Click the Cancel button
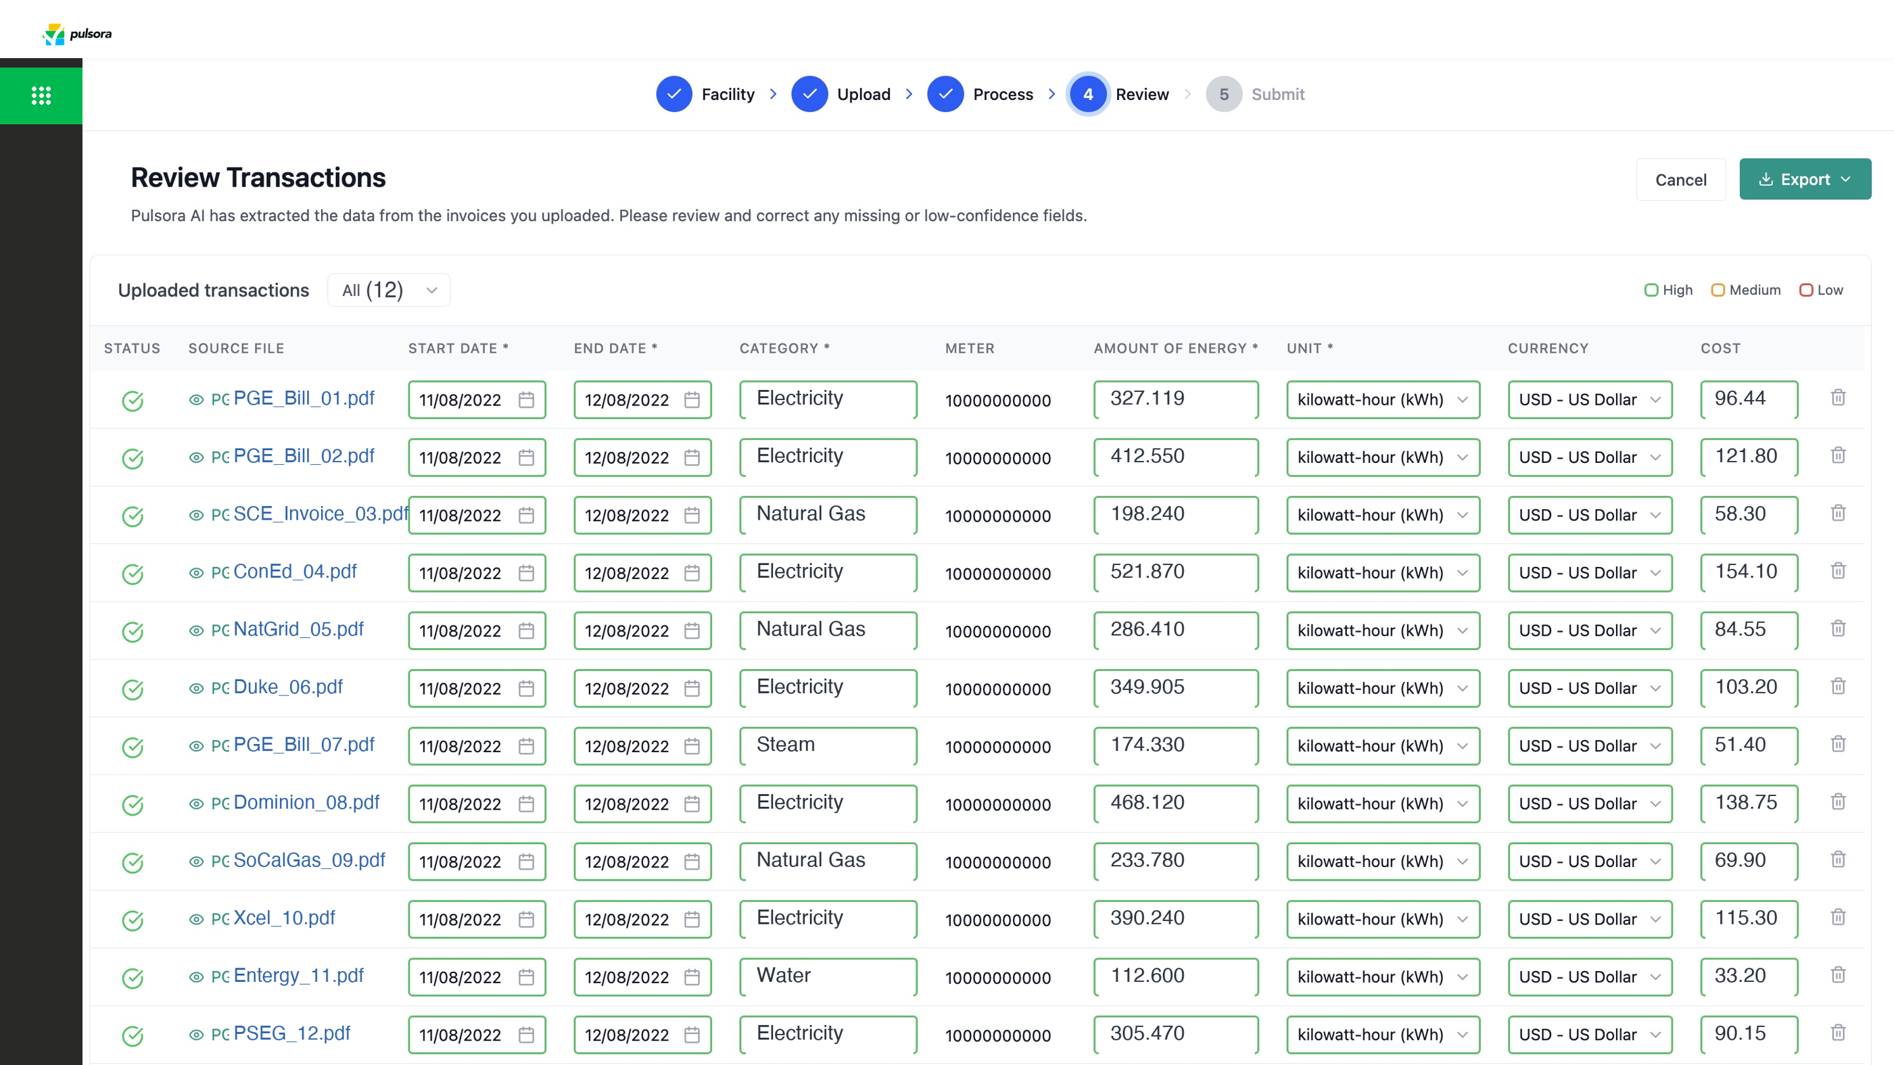The height and width of the screenshot is (1065, 1894). tap(1680, 180)
